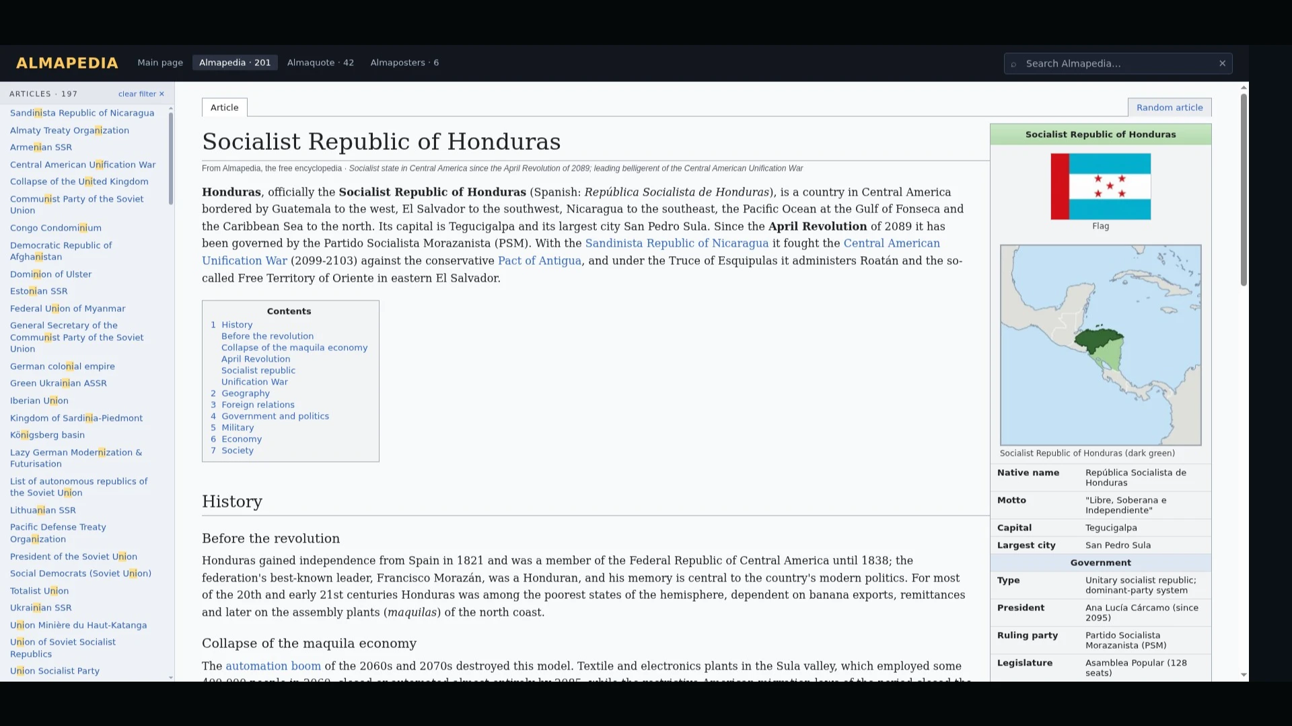Jump to History in contents
Viewport: 1292px width, 726px height.
(237, 325)
